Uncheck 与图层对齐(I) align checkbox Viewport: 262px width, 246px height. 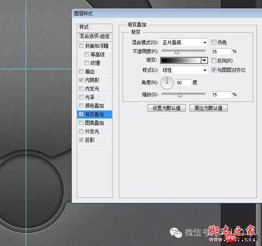[x=214, y=70]
